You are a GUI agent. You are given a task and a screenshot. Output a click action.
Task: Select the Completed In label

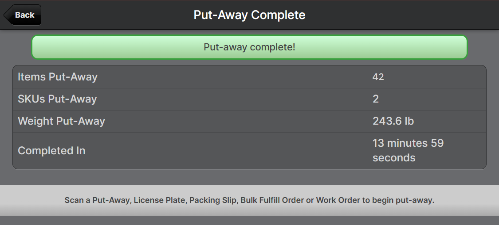point(51,151)
